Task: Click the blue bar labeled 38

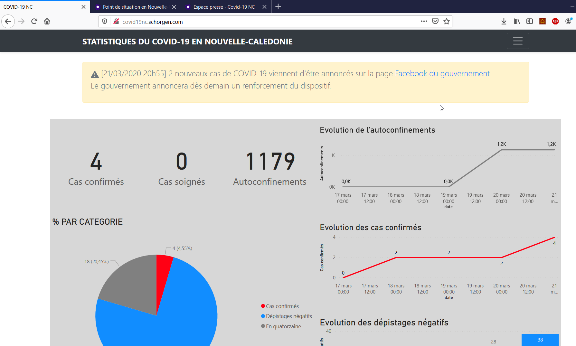Action: [x=540, y=340]
